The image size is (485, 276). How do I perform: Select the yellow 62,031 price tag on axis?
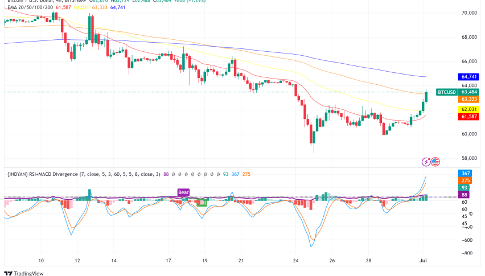(468, 109)
